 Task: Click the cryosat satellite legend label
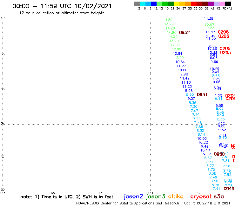pyautogui.click(x=201, y=196)
